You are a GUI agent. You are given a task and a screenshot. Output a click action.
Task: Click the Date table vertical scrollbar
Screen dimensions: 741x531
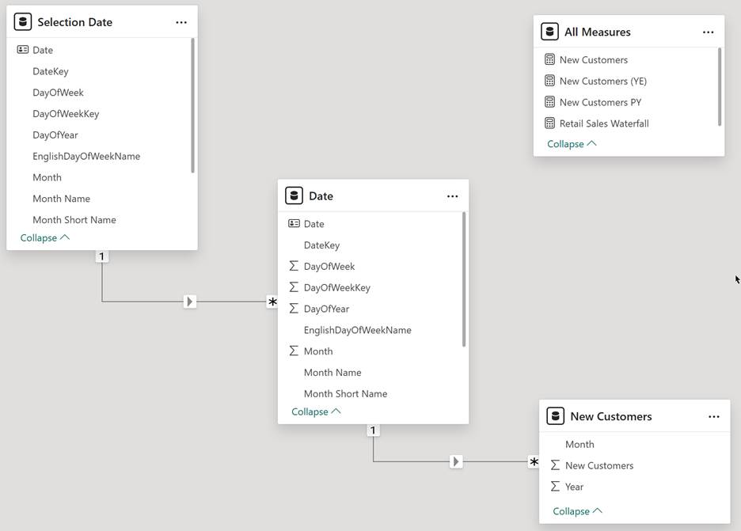(x=464, y=279)
